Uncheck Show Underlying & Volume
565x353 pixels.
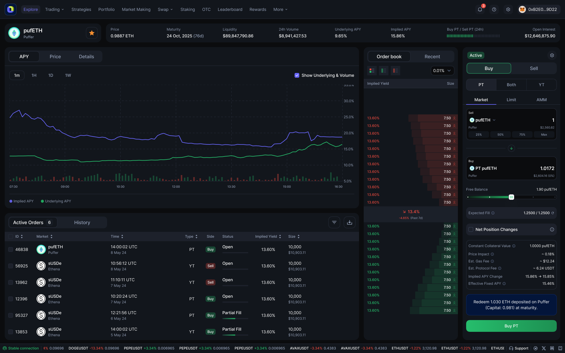coord(297,75)
